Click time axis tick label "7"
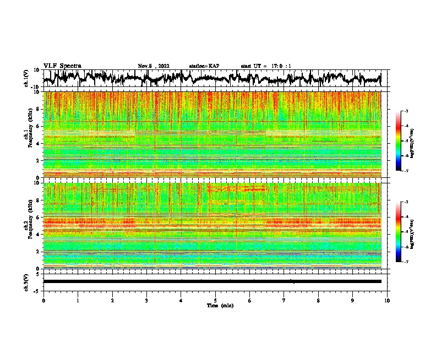 (284, 301)
